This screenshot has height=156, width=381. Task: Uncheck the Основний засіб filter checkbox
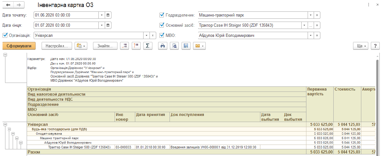coord(162,25)
